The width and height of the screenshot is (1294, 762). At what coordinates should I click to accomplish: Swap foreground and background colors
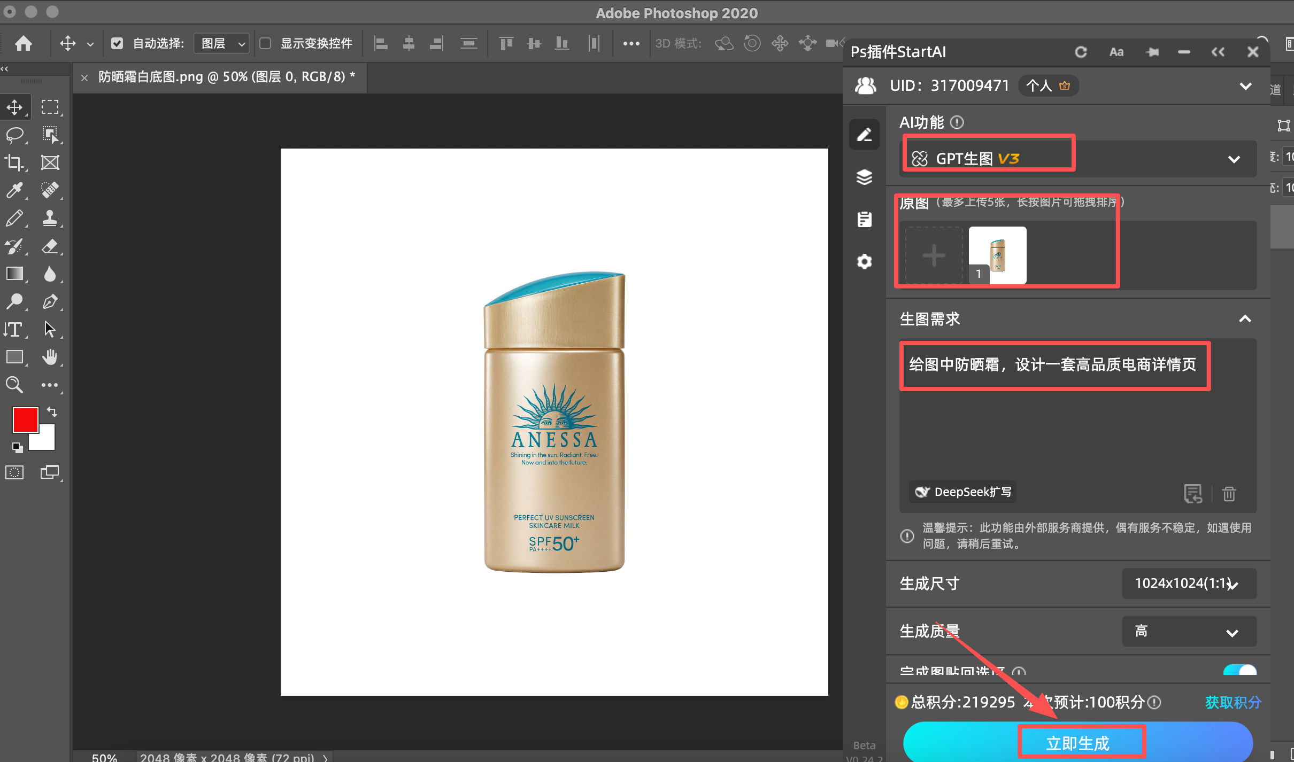pyautogui.click(x=52, y=411)
